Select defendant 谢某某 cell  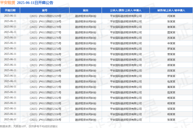click(171, 27)
